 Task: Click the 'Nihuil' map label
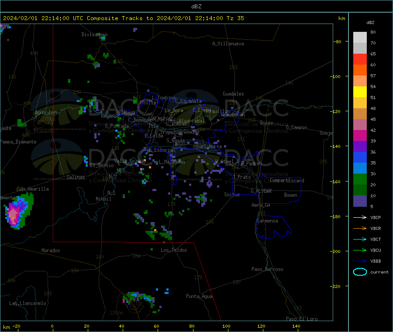click(x=103, y=199)
